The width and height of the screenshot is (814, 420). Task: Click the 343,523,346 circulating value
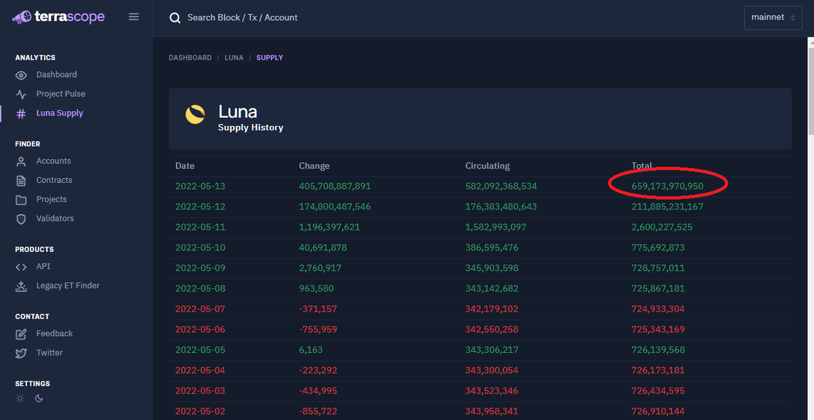click(x=492, y=391)
